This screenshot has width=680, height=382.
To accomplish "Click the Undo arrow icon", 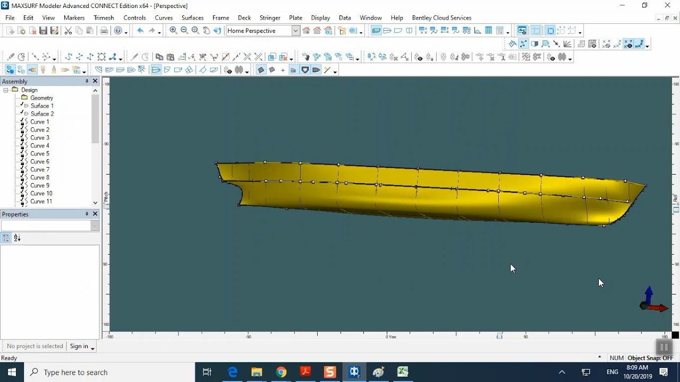I will point(140,31).
